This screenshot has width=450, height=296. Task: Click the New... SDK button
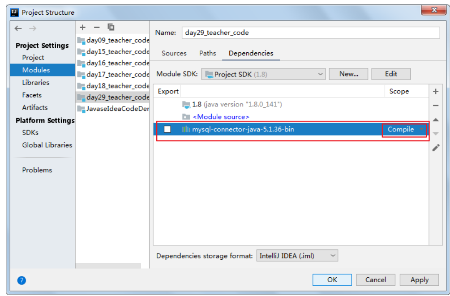pos(348,74)
